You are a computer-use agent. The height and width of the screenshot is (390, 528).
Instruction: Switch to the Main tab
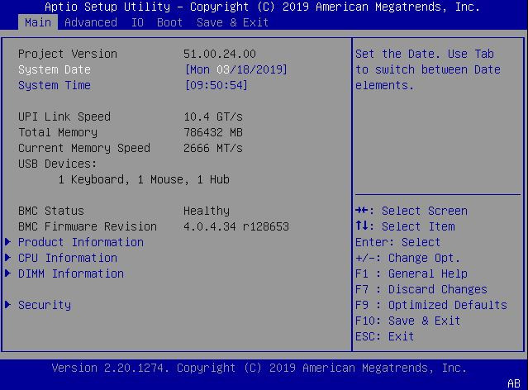pos(38,22)
